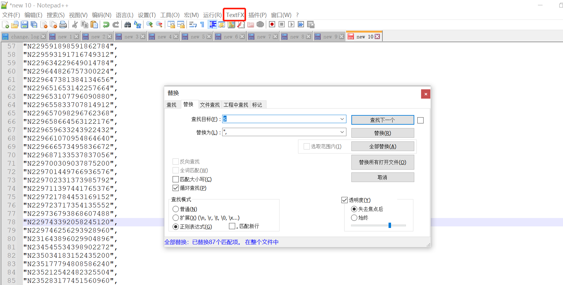The height and width of the screenshot is (285, 563).
Task: Switch to the change.log document tab
Action: pos(24,37)
